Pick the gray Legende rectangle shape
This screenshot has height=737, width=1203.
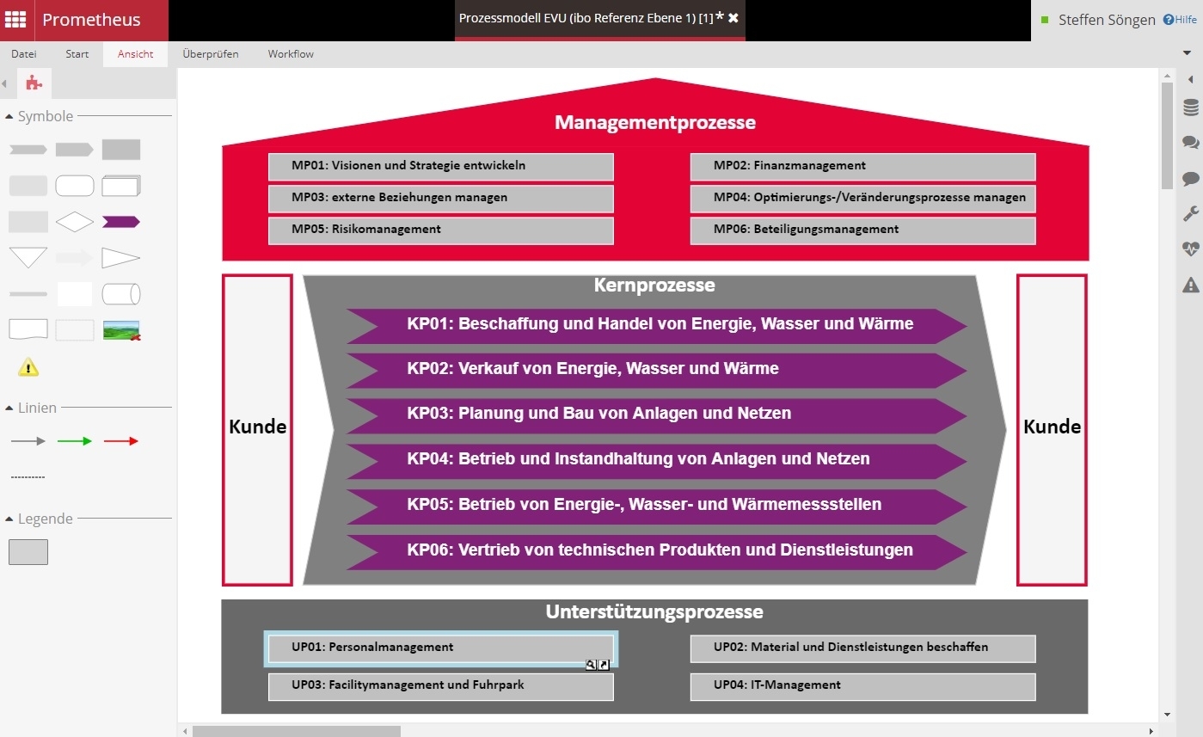coord(28,552)
